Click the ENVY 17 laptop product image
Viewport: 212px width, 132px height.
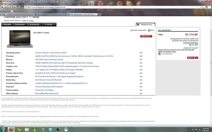click(20, 39)
